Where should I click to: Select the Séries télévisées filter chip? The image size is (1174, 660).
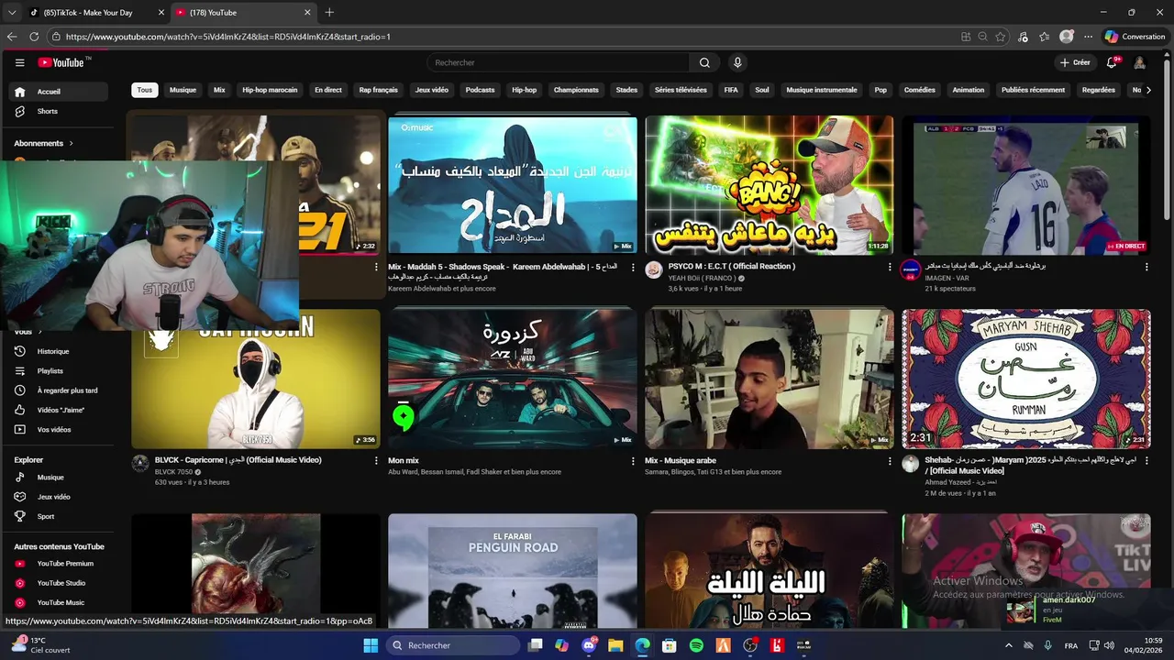(681, 90)
